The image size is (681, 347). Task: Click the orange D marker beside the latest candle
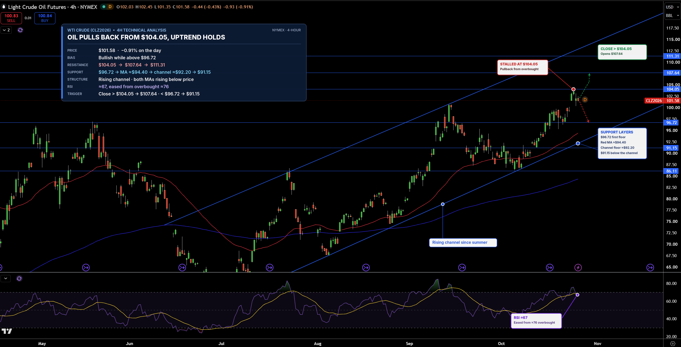pos(585,100)
